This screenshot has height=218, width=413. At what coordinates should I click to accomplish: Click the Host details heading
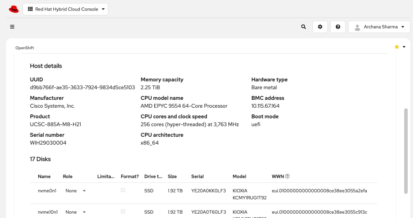(x=46, y=66)
